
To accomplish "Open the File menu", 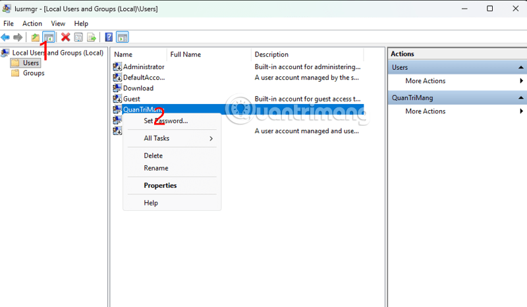I will point(9,24).
